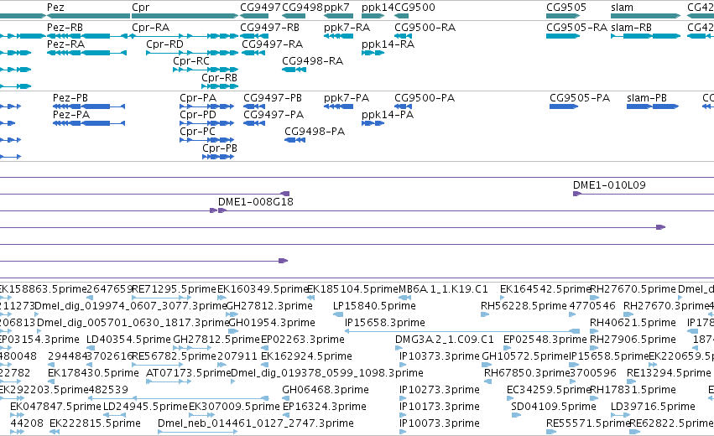The image size is (714, 436).
Task: Select EST LP15840.5prime
Action: coord(338,314)
